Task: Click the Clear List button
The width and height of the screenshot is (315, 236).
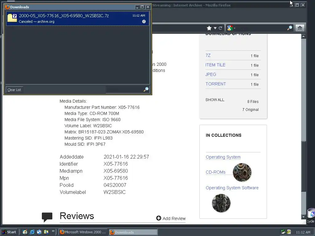Action: pyautogui.click(x=14, y=90)
